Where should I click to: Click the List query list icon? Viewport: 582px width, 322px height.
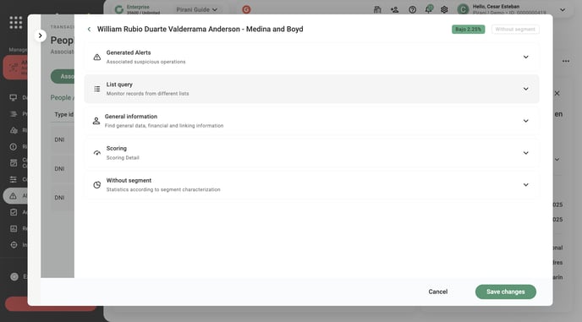click(x=97, y=89)
